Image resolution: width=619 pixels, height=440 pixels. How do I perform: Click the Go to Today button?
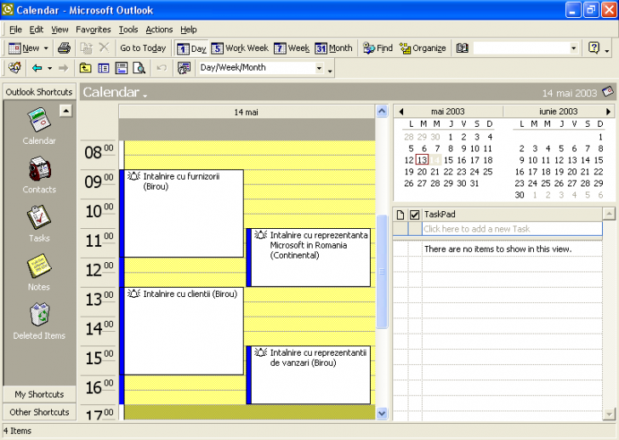click(143, 49)
